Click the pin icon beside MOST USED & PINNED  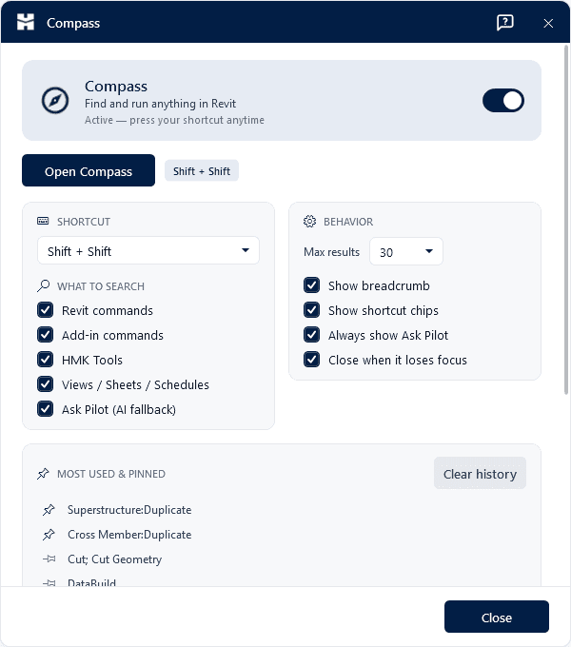[43, 474]
